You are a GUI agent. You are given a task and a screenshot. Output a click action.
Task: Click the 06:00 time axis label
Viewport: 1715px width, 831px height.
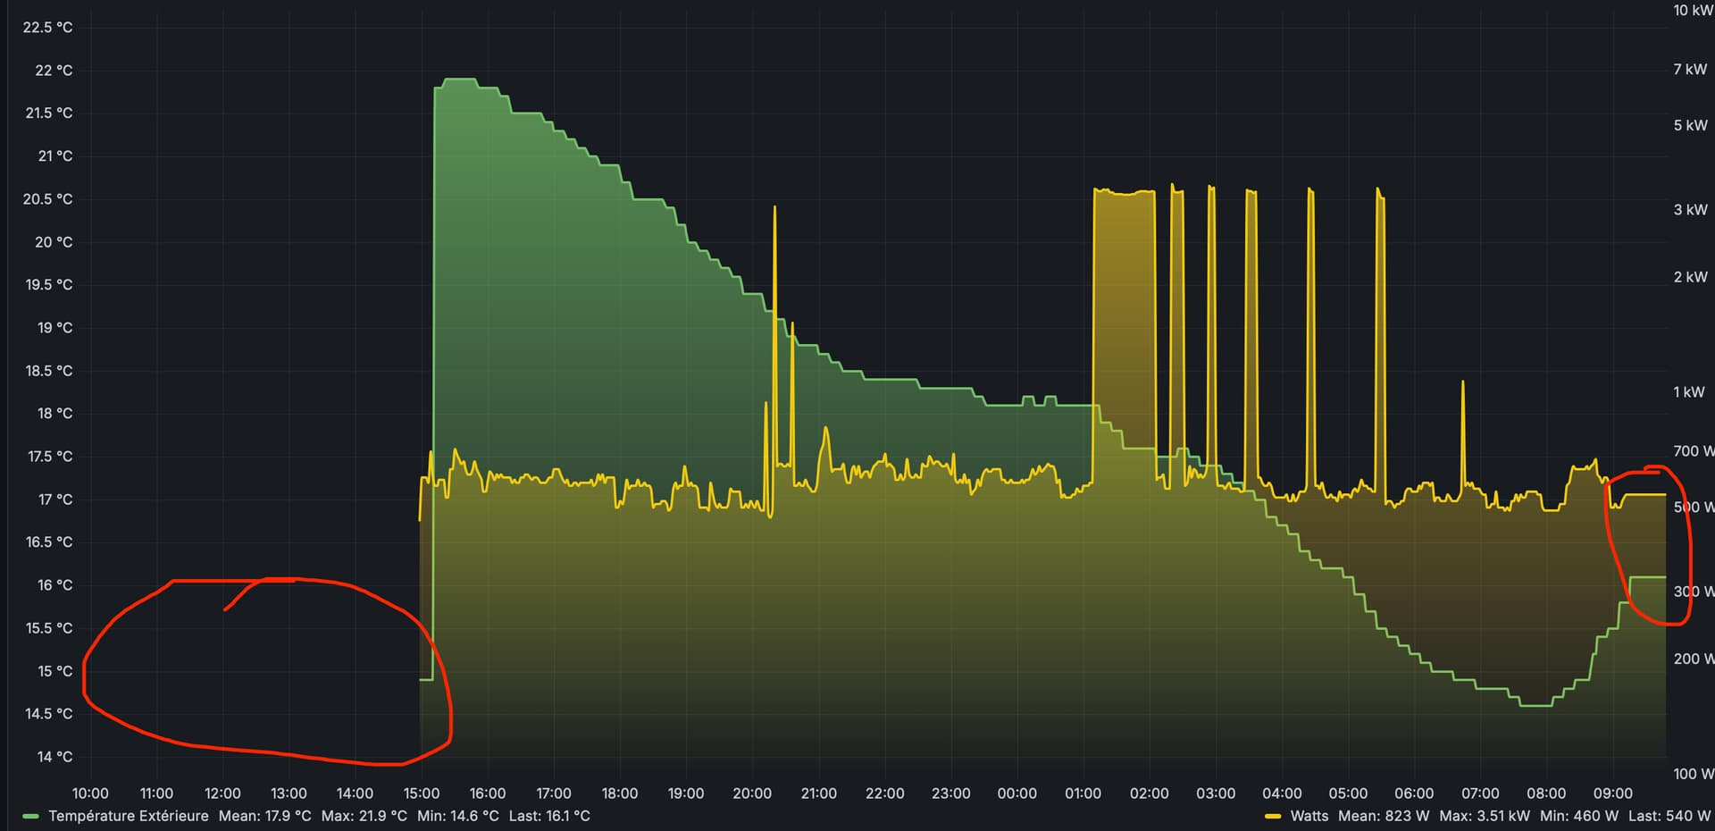click(x=1414, y=793)
